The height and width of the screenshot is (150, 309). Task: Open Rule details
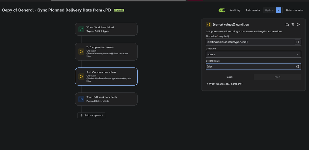253,10
